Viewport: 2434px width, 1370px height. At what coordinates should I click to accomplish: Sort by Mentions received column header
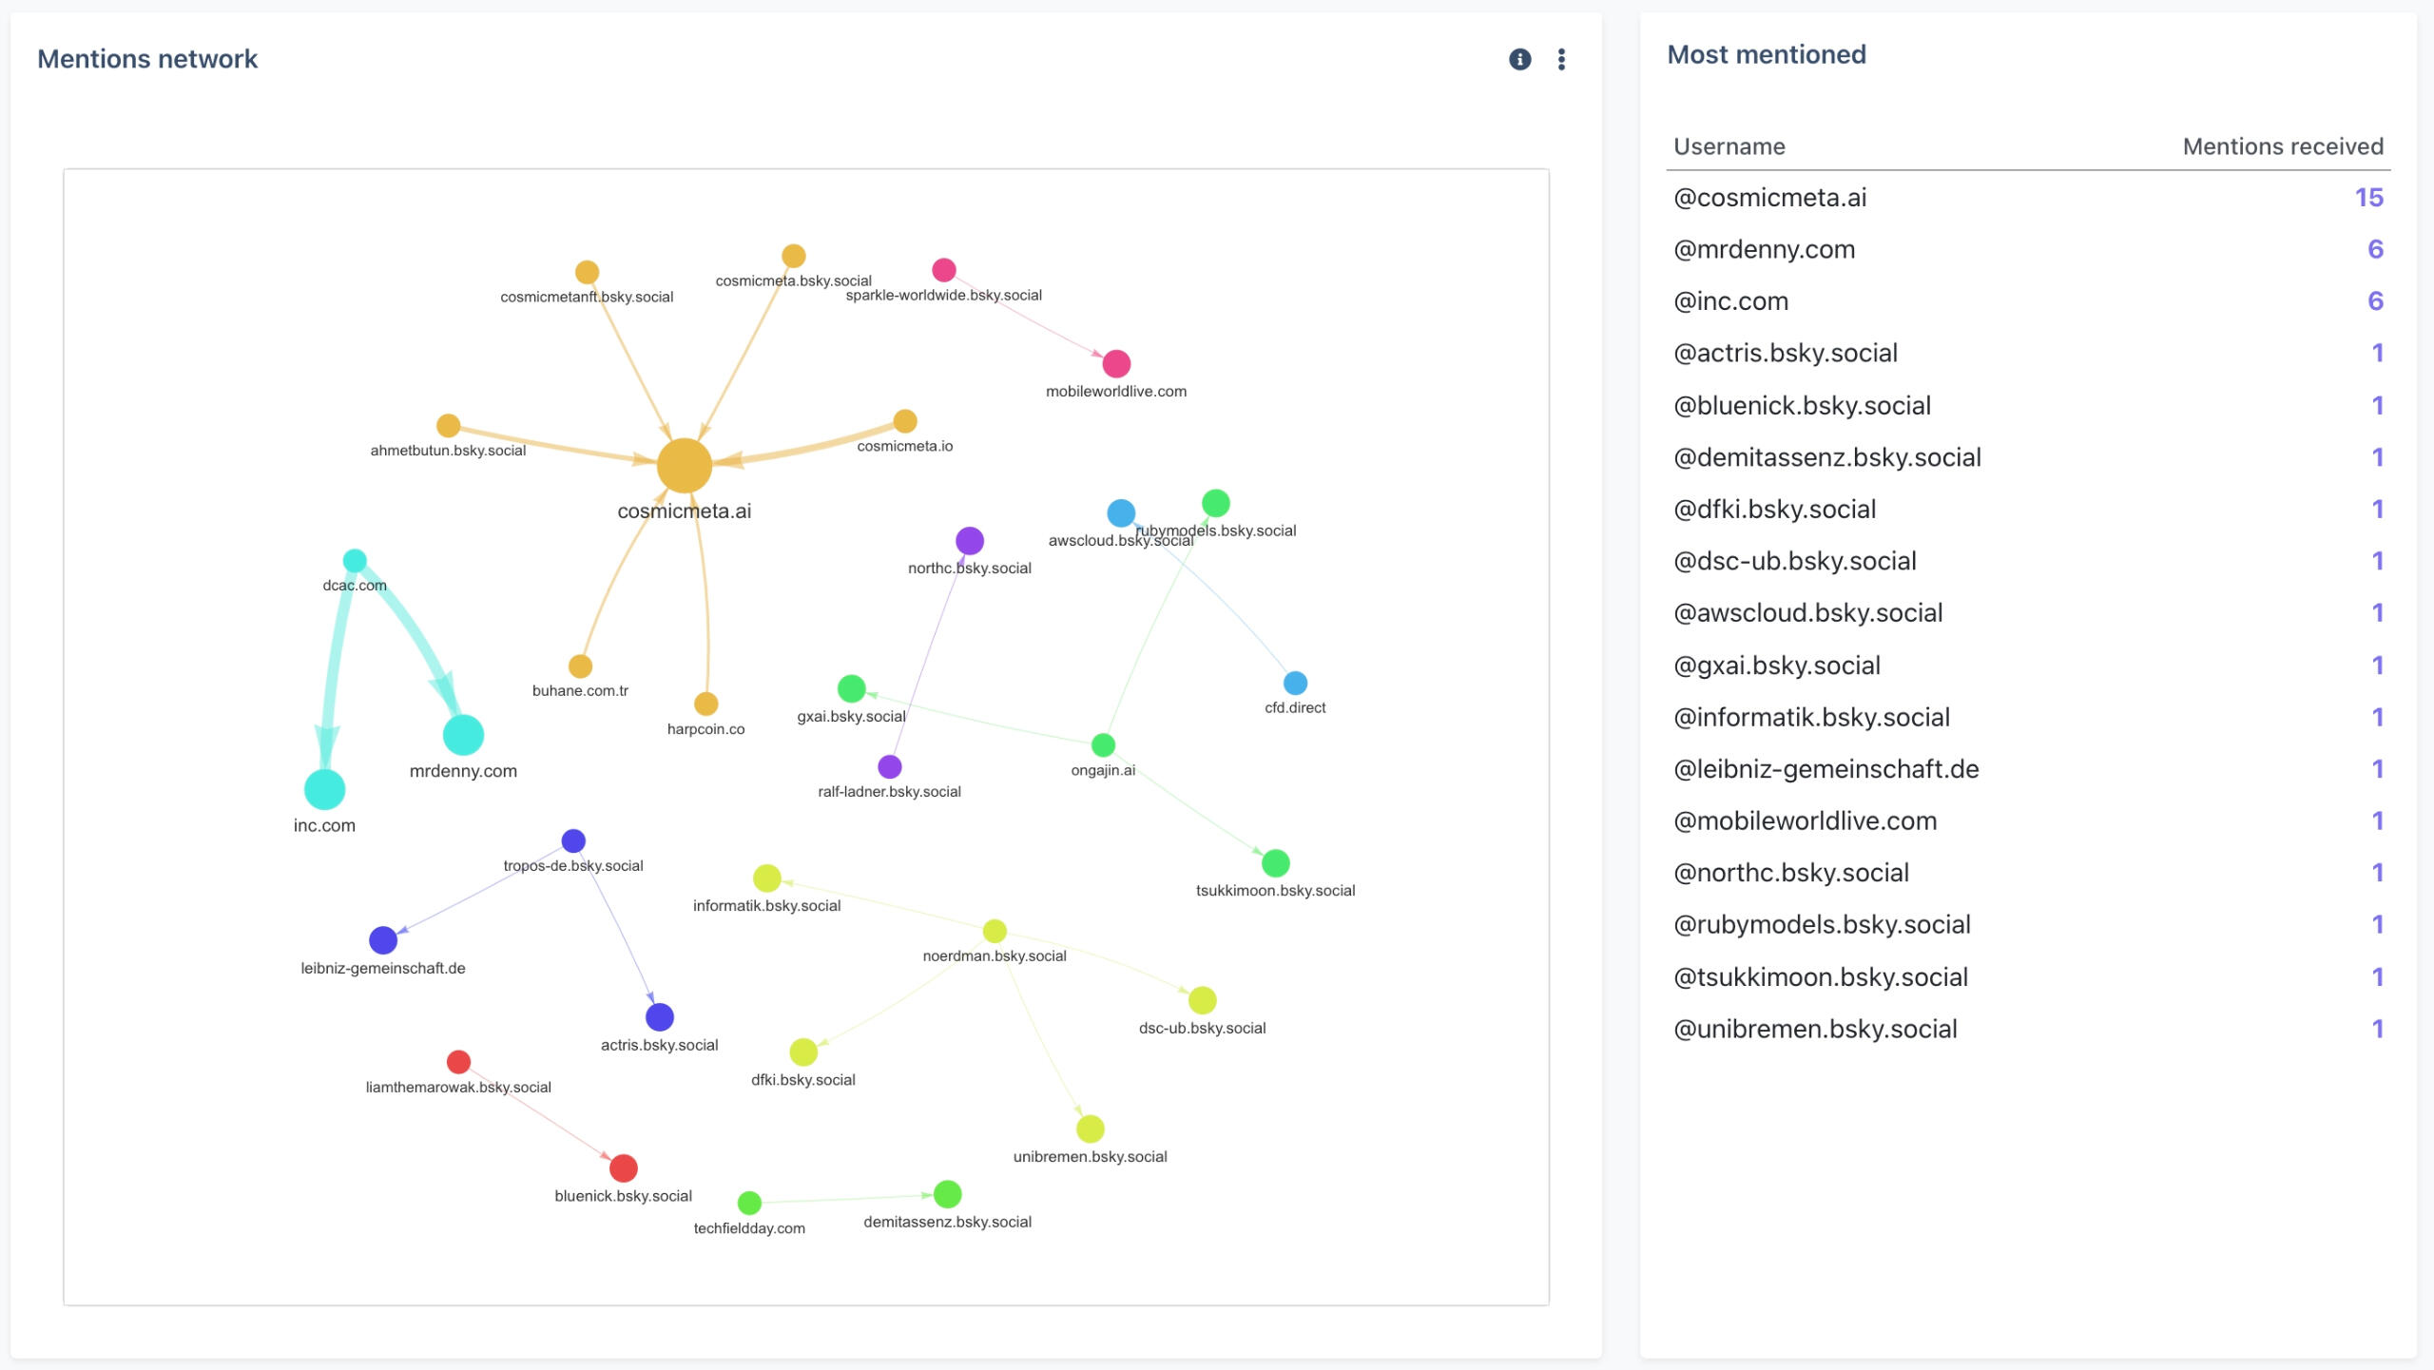pyautogui.click(x=2282, y=146)
